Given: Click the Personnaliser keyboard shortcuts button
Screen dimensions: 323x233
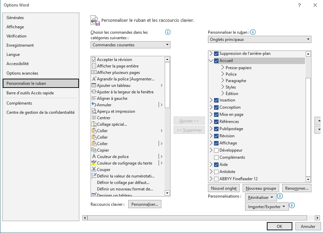Looking at the screenshot, I should [145, 204].
